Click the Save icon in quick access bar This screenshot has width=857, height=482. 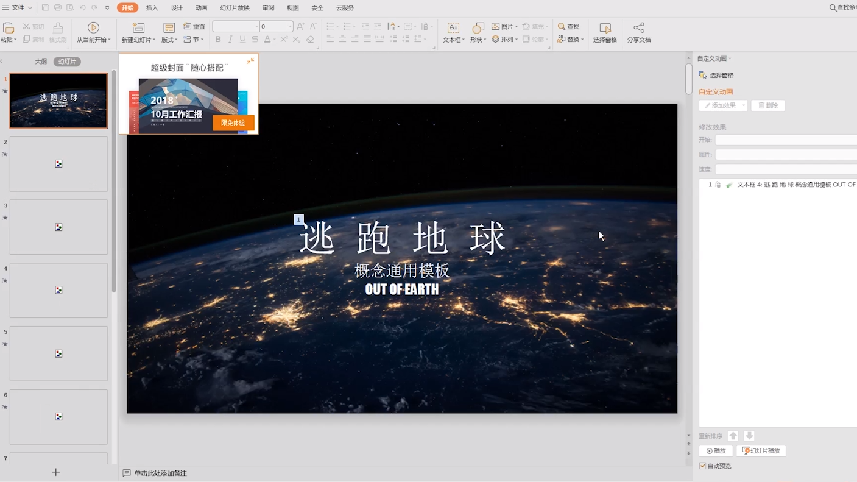(x=45, y=8)
